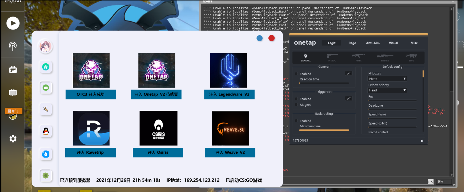Select the PISTOL weapon icon tab
464x192 pixels.
point(332,57)
